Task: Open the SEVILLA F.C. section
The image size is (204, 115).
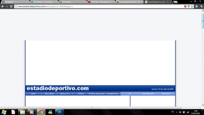Action: [x=65, y=94]
